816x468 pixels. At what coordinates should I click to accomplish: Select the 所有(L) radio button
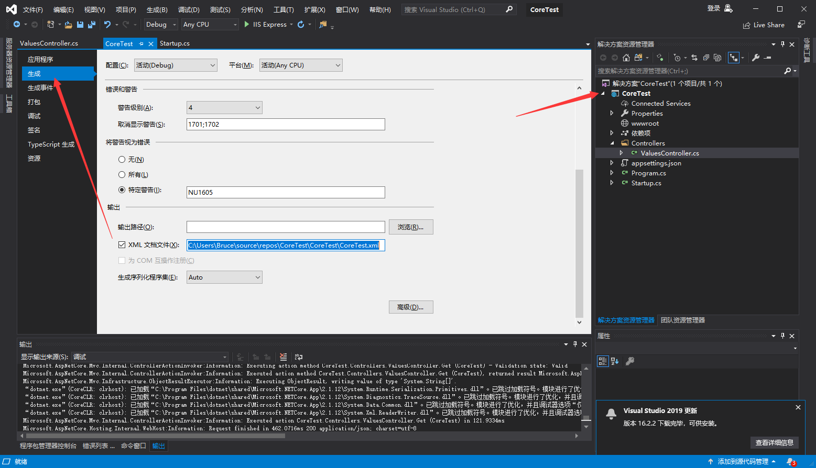[x=122, y=174]
